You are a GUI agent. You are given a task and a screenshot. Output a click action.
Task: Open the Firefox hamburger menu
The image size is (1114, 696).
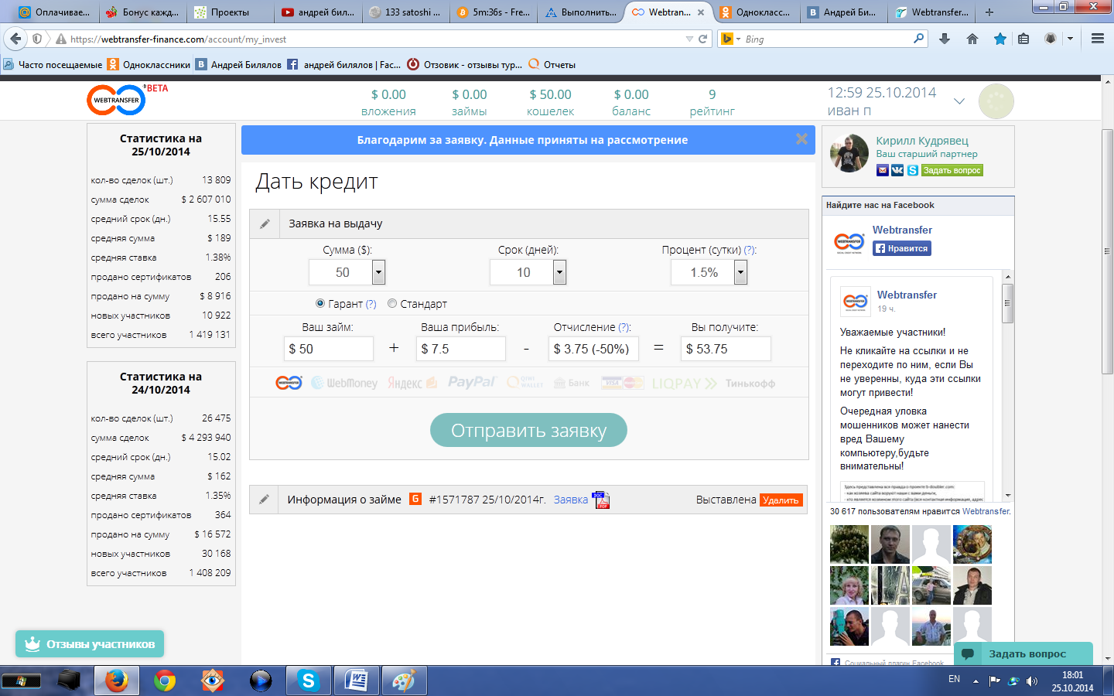point(1098,39)
